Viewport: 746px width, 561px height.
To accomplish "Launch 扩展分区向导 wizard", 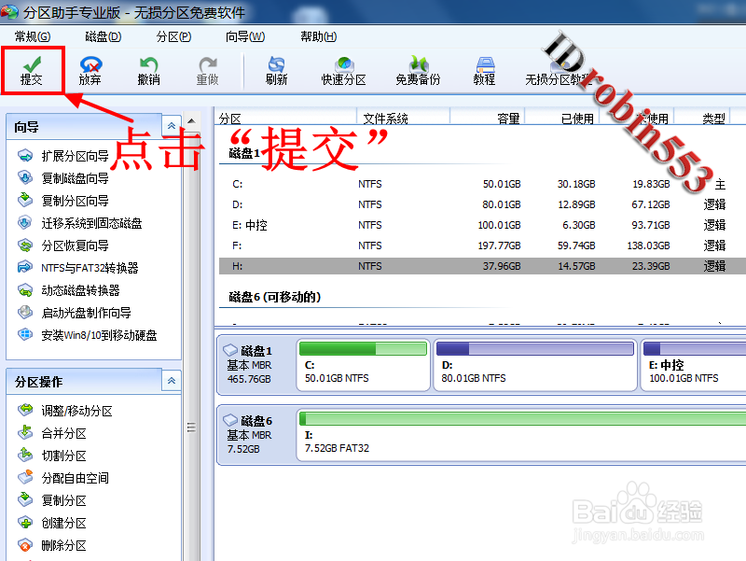I will pyautogui.click(x=63, y=156).
